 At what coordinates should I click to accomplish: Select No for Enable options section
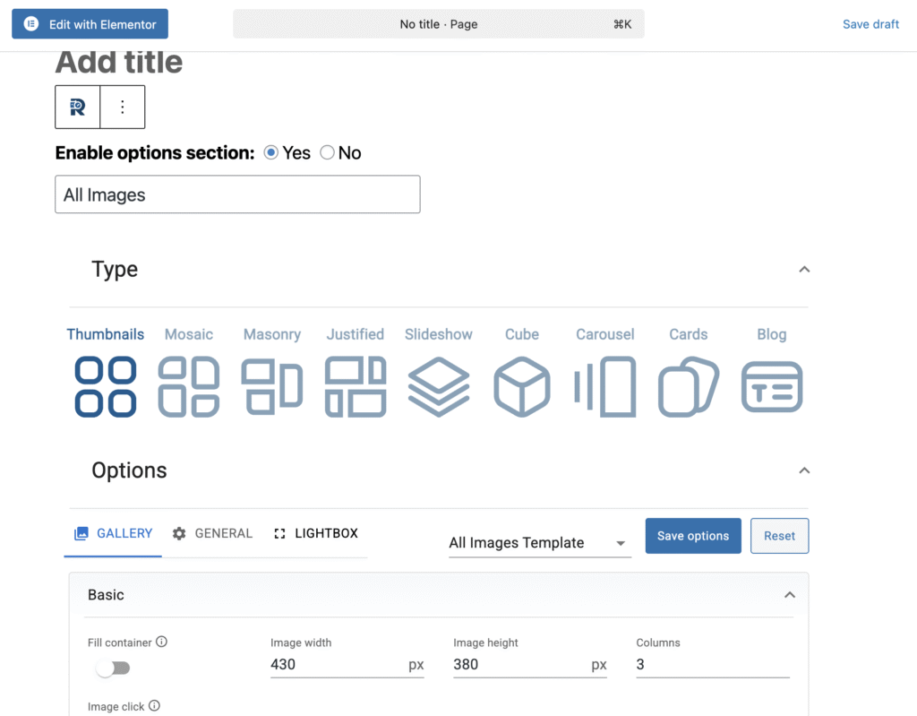[x=328, y=153]
